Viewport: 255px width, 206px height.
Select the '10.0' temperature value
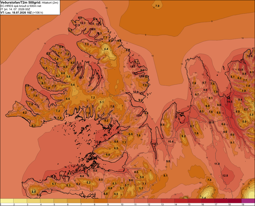211,122
